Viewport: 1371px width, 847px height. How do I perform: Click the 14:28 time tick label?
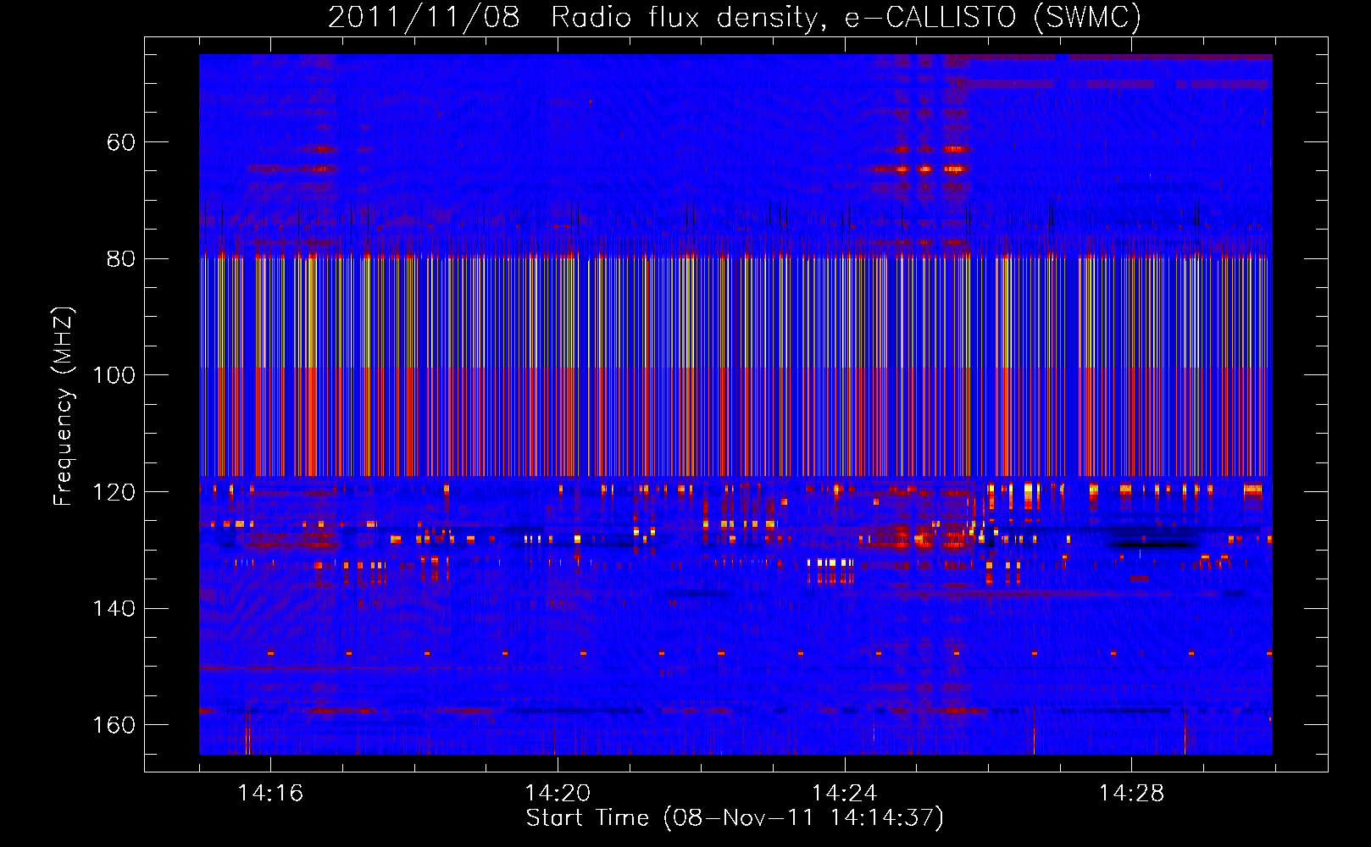tap(1131, 793)
